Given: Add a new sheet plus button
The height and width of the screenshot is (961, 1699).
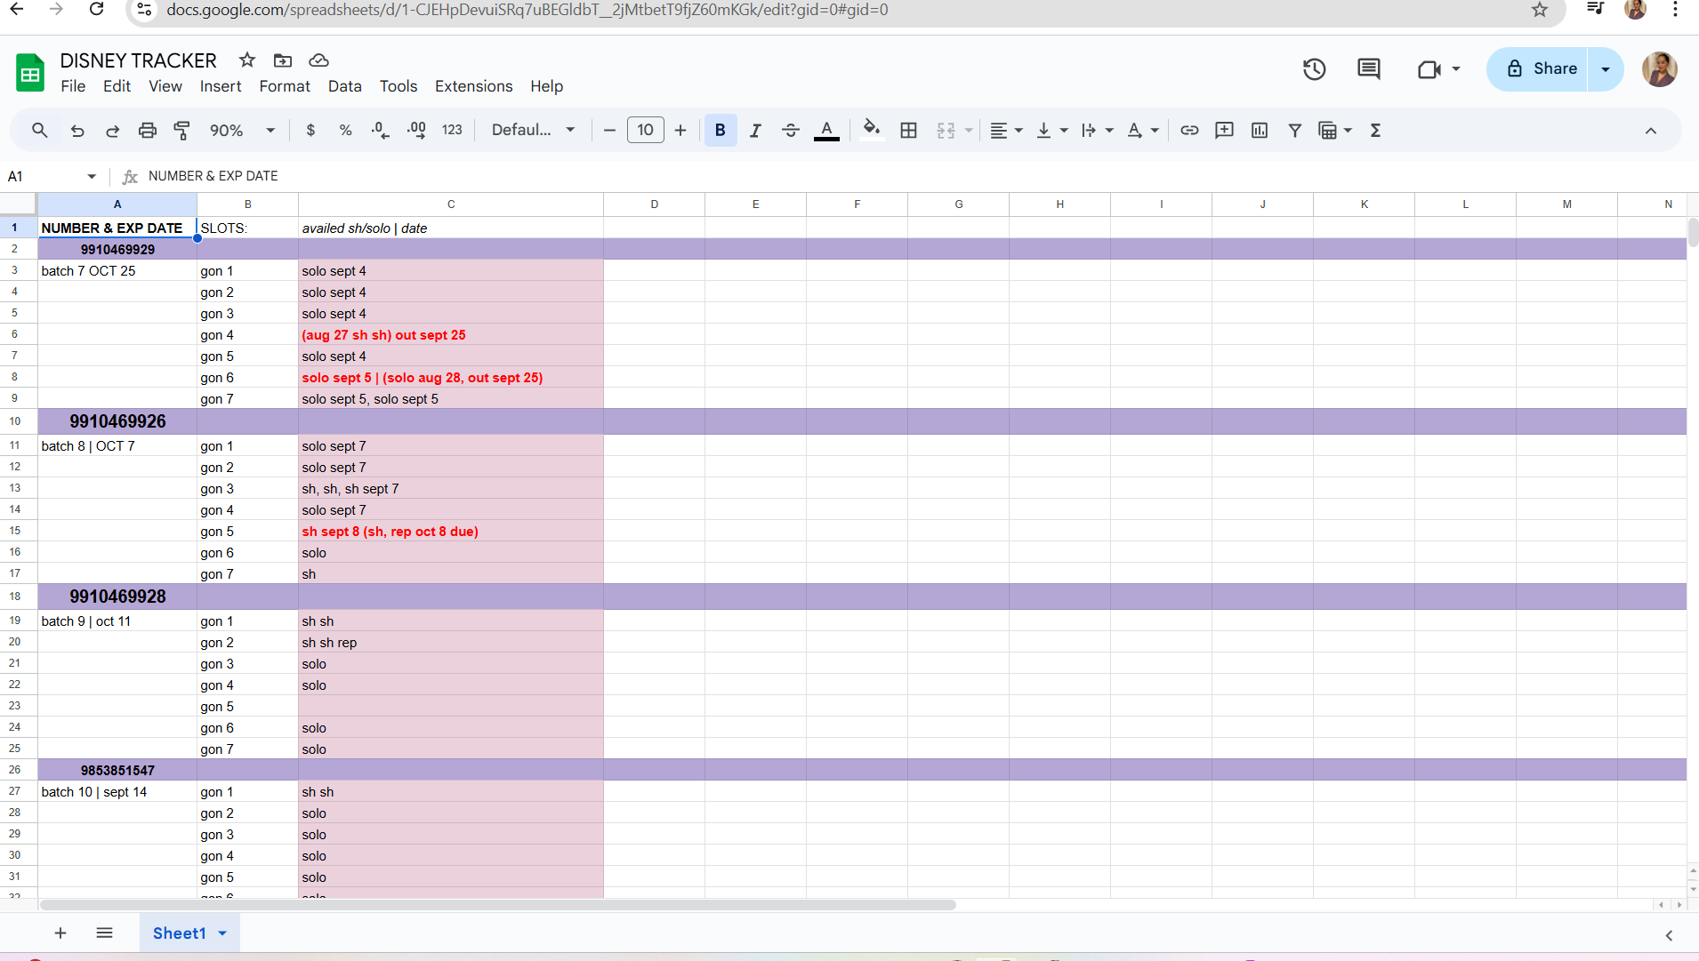Looking at the screenshot, I should pyautogui.click(x=60, y=933).
